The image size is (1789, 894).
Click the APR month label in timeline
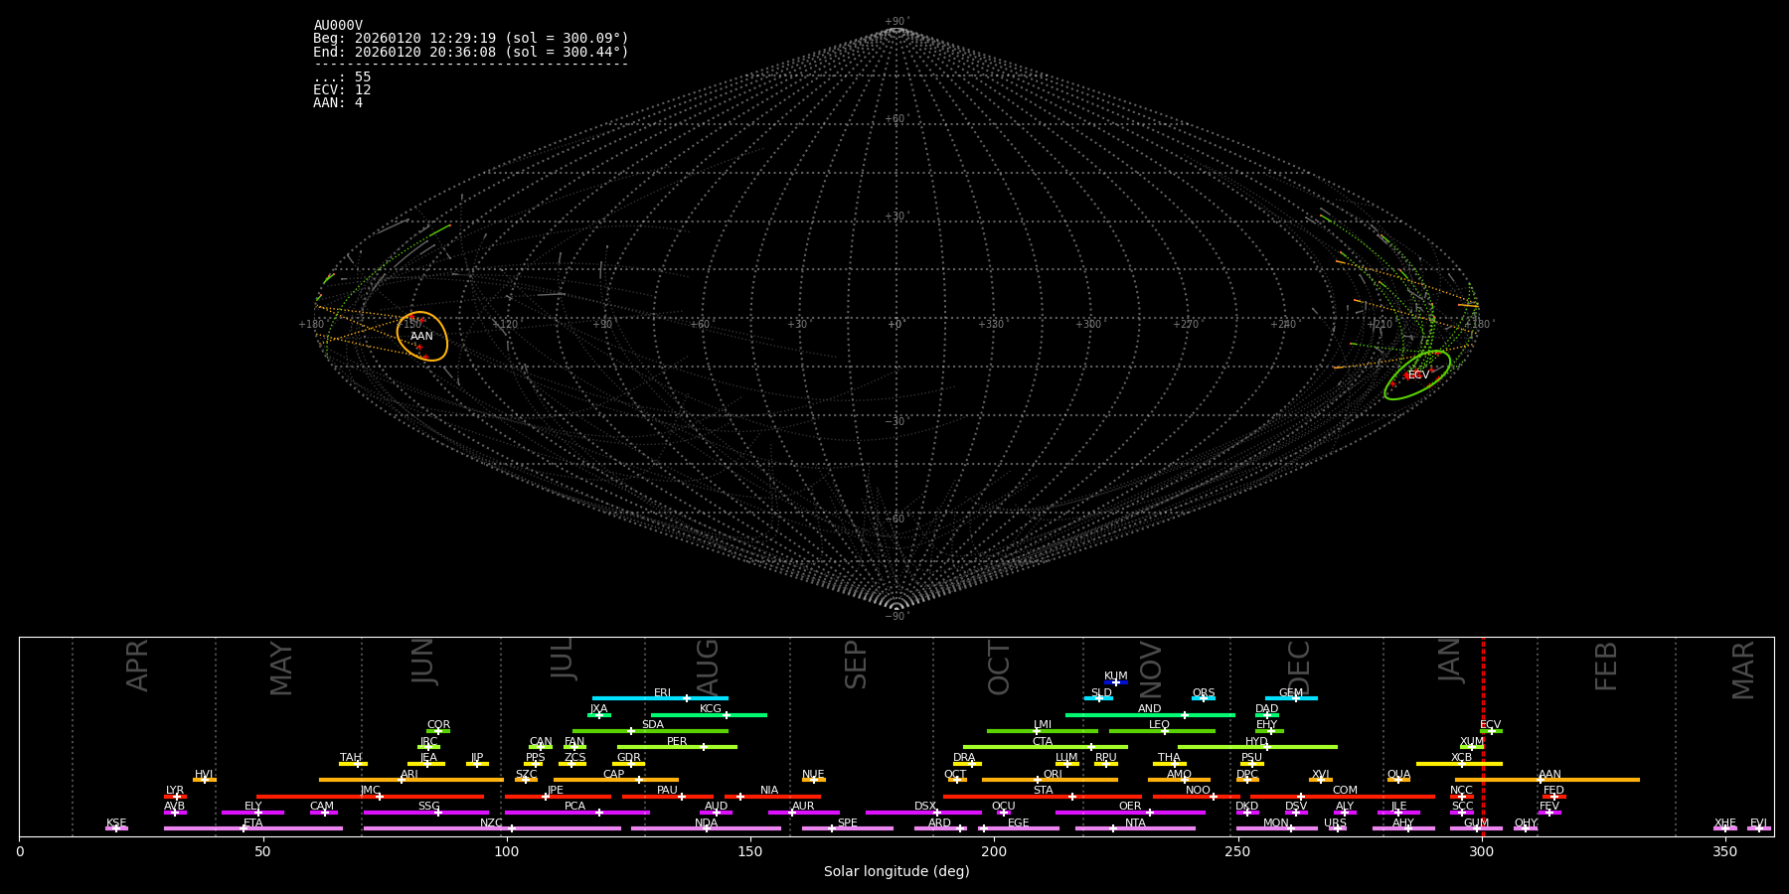click(x=137, y=666)
